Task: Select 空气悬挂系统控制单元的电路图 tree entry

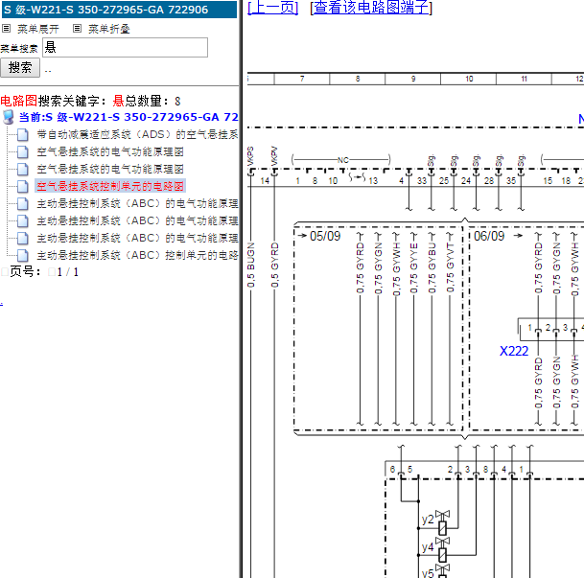Action: point(110,186)
